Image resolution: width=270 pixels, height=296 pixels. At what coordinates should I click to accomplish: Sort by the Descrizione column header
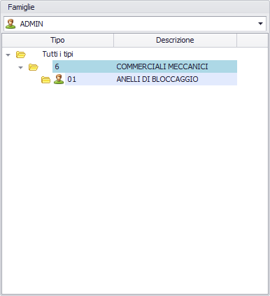(175, 40)
